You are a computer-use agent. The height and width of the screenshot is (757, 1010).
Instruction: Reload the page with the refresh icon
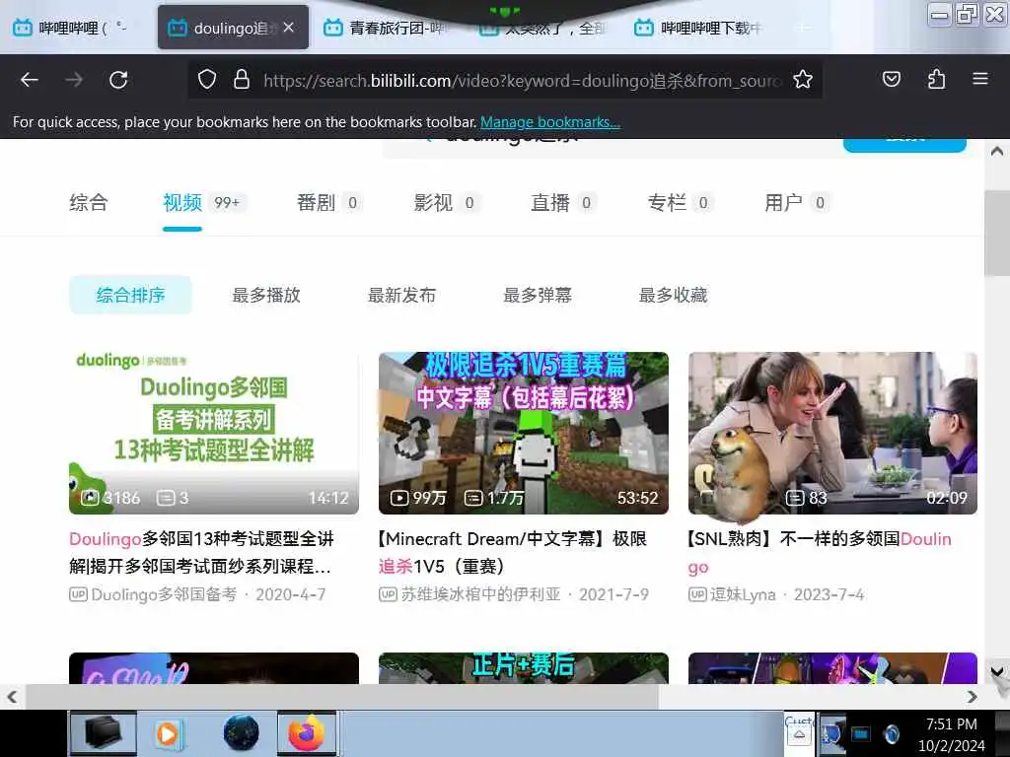click(118, 80)
